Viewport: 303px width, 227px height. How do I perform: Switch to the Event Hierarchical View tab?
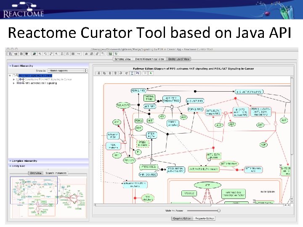point(149,59)
